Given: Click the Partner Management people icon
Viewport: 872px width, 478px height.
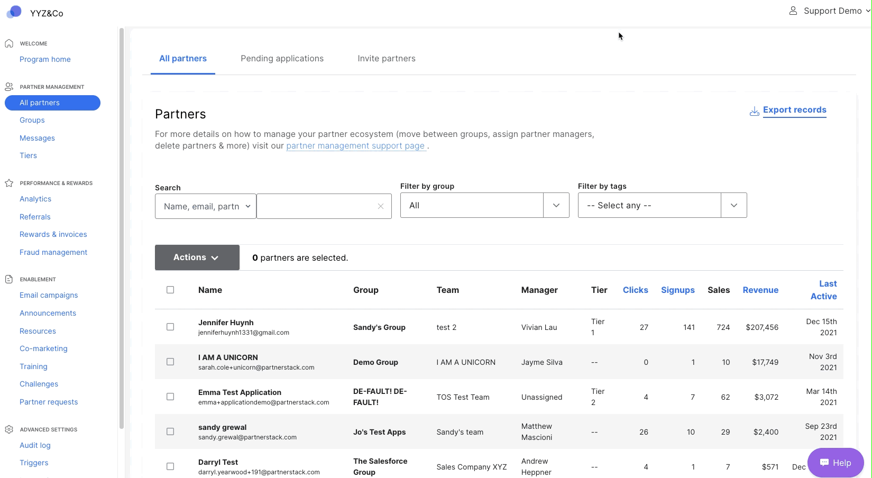Looking at the screenshot, I should 9,87.
